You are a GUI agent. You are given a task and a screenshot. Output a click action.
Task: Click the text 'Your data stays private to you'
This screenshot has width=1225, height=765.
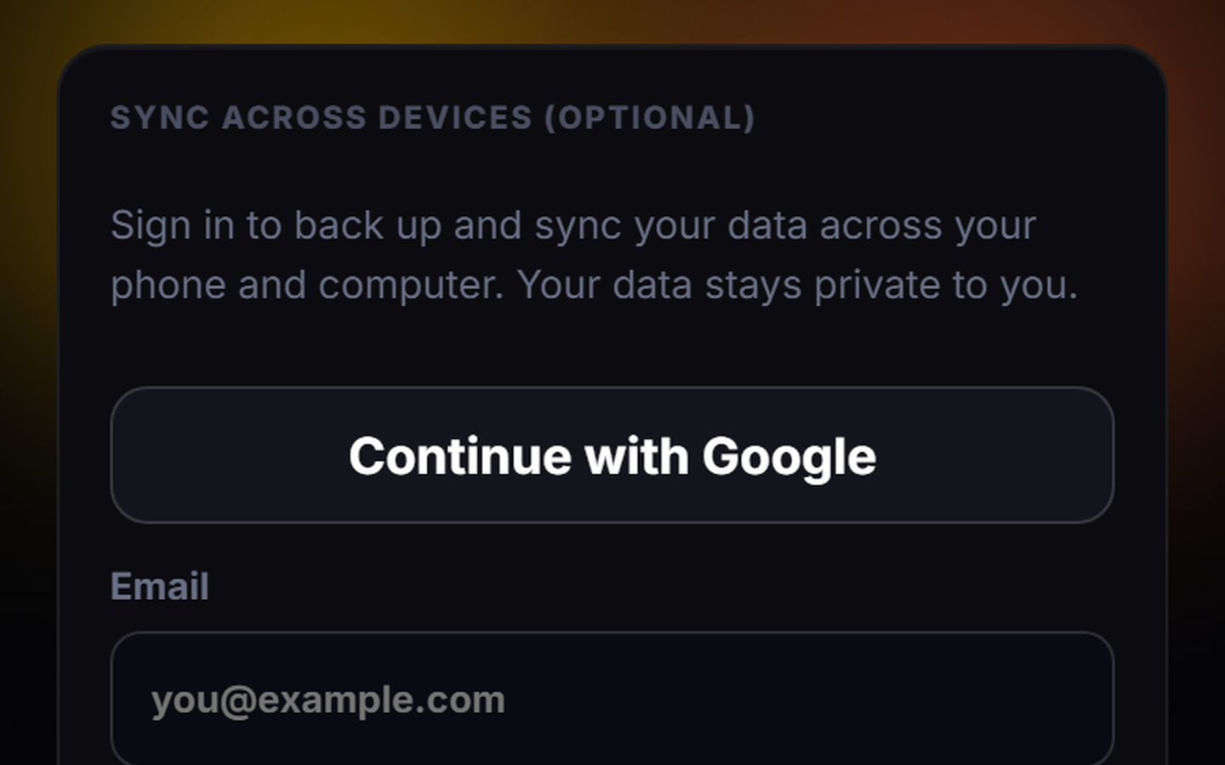pos(796,286)
